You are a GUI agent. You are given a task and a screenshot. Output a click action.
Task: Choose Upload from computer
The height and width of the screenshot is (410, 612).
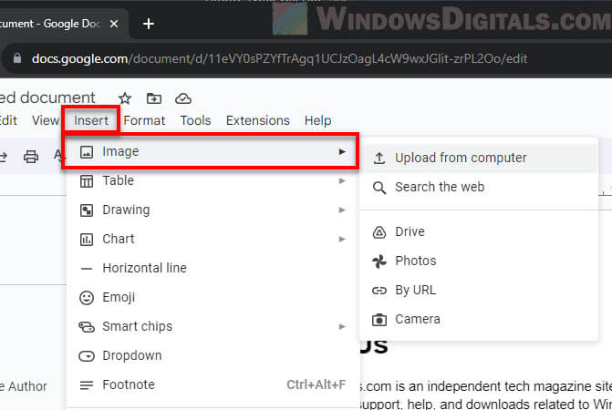(479, 158)
